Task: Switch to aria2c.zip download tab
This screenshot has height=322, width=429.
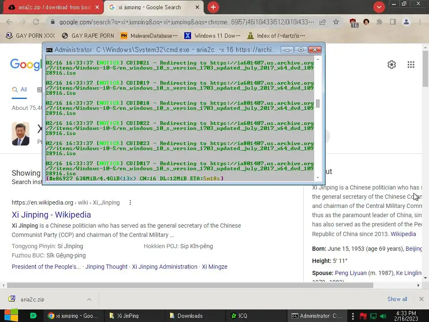Action: pos(53,8)
